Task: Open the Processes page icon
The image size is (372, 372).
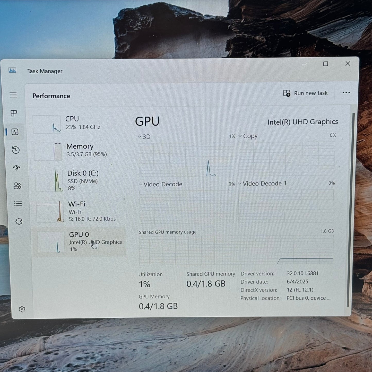Action: 14,113
